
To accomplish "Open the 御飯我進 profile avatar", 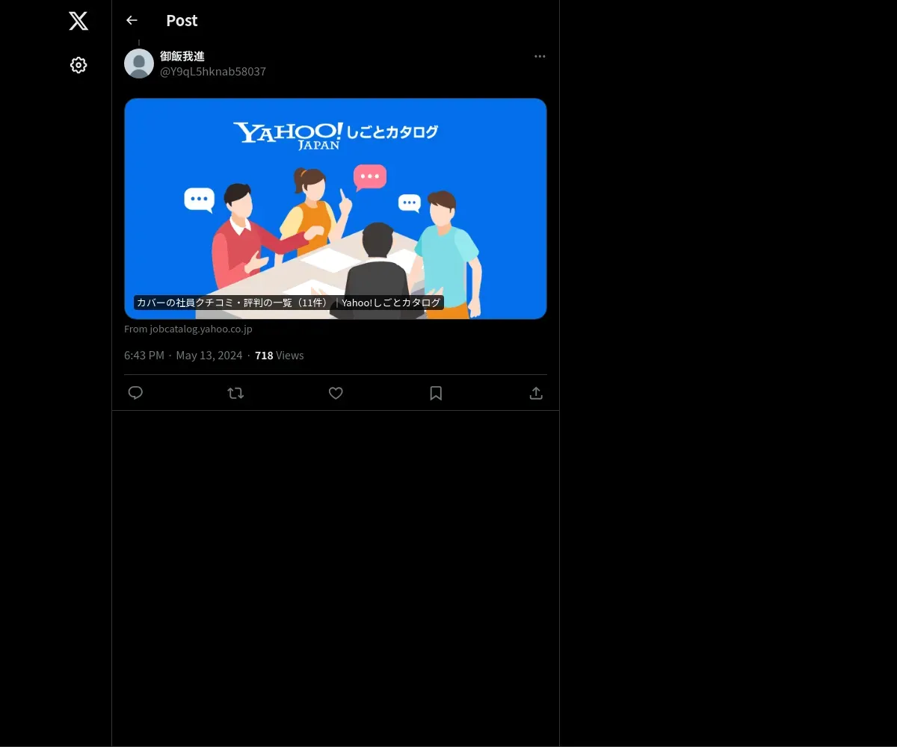I will (139, 63).
